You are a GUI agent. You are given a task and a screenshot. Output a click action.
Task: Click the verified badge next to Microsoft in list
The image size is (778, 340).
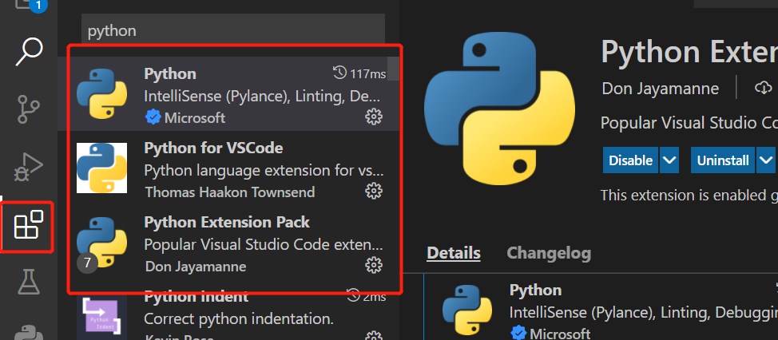153,117
